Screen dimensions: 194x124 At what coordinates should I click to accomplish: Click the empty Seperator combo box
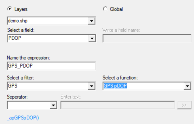[28, 105]
